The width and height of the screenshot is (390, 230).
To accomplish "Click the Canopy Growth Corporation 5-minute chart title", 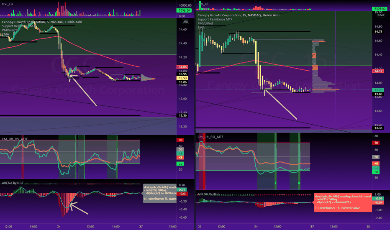I will point(42,22).
